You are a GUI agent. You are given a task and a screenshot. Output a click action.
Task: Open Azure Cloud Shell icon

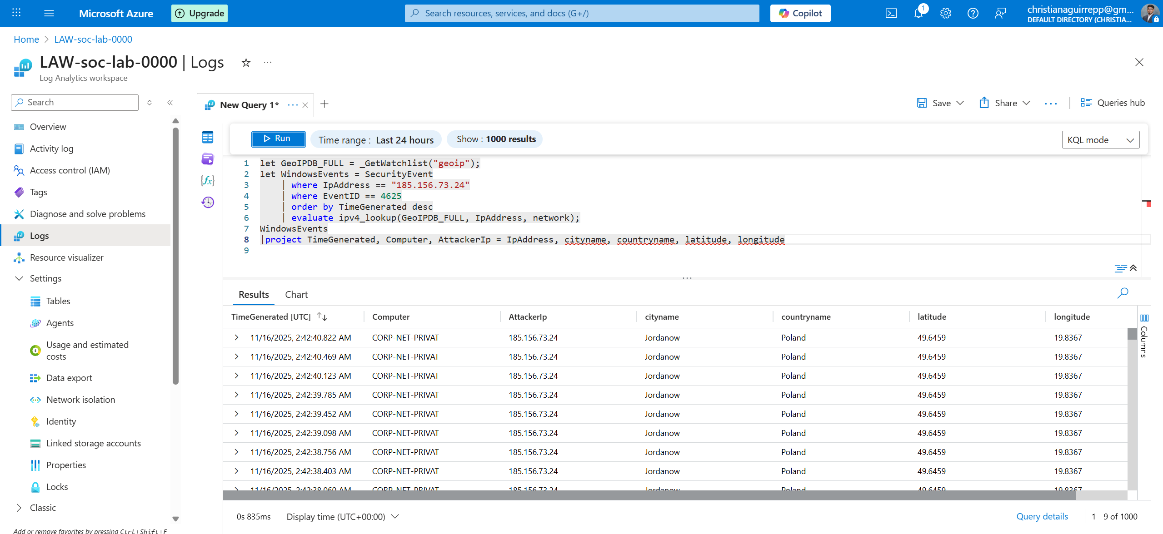(x=891, y=13)
